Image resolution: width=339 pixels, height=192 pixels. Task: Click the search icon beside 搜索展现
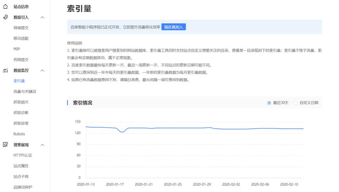pos(5,145)
